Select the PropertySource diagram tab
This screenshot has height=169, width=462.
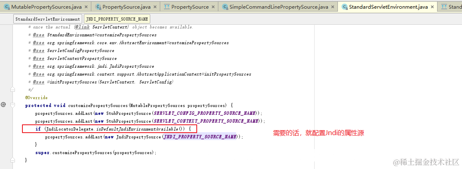click(190, 7)
